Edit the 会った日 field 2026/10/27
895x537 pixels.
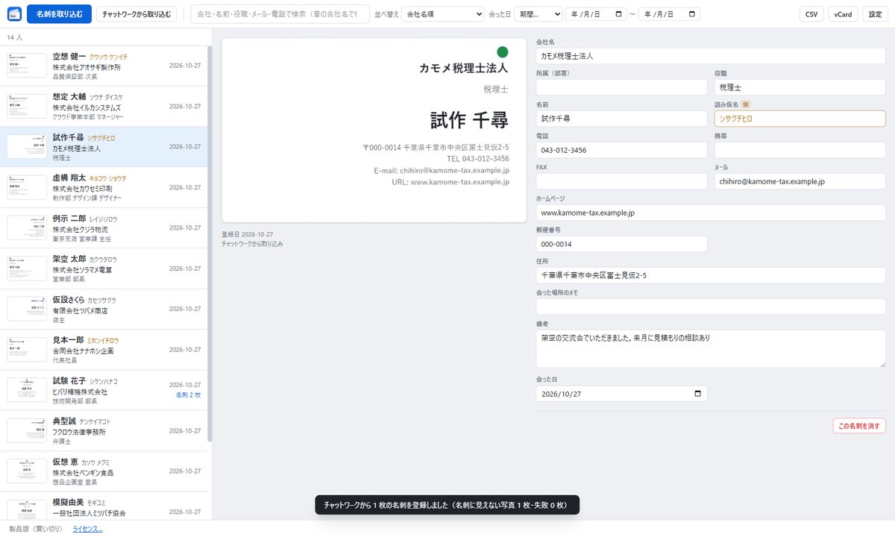coord(621,394)
